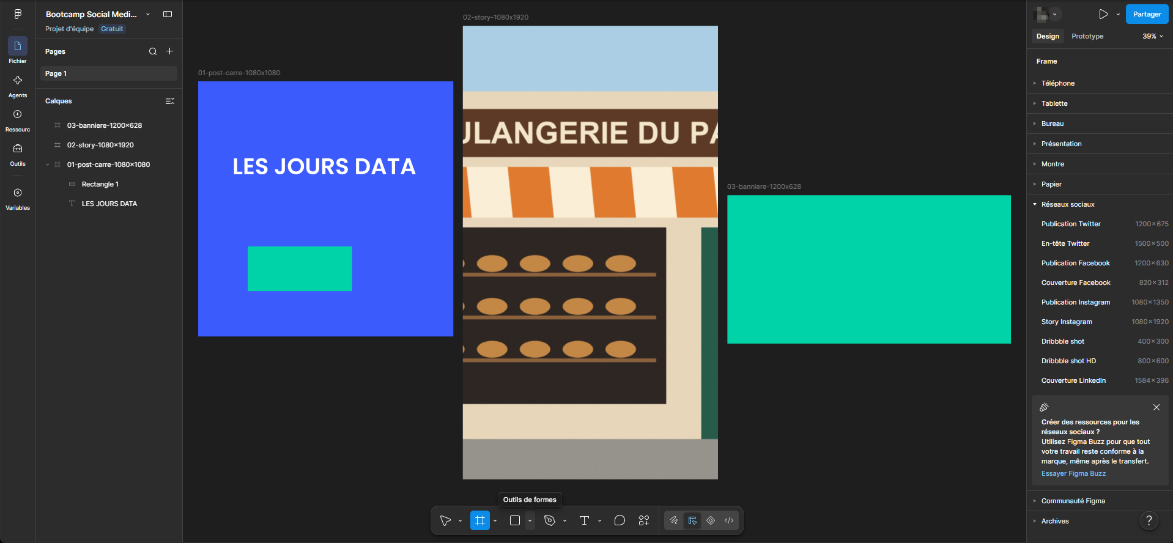Collapse the 01-post-carre-1080×1080 layer

(x=48, y=164)
